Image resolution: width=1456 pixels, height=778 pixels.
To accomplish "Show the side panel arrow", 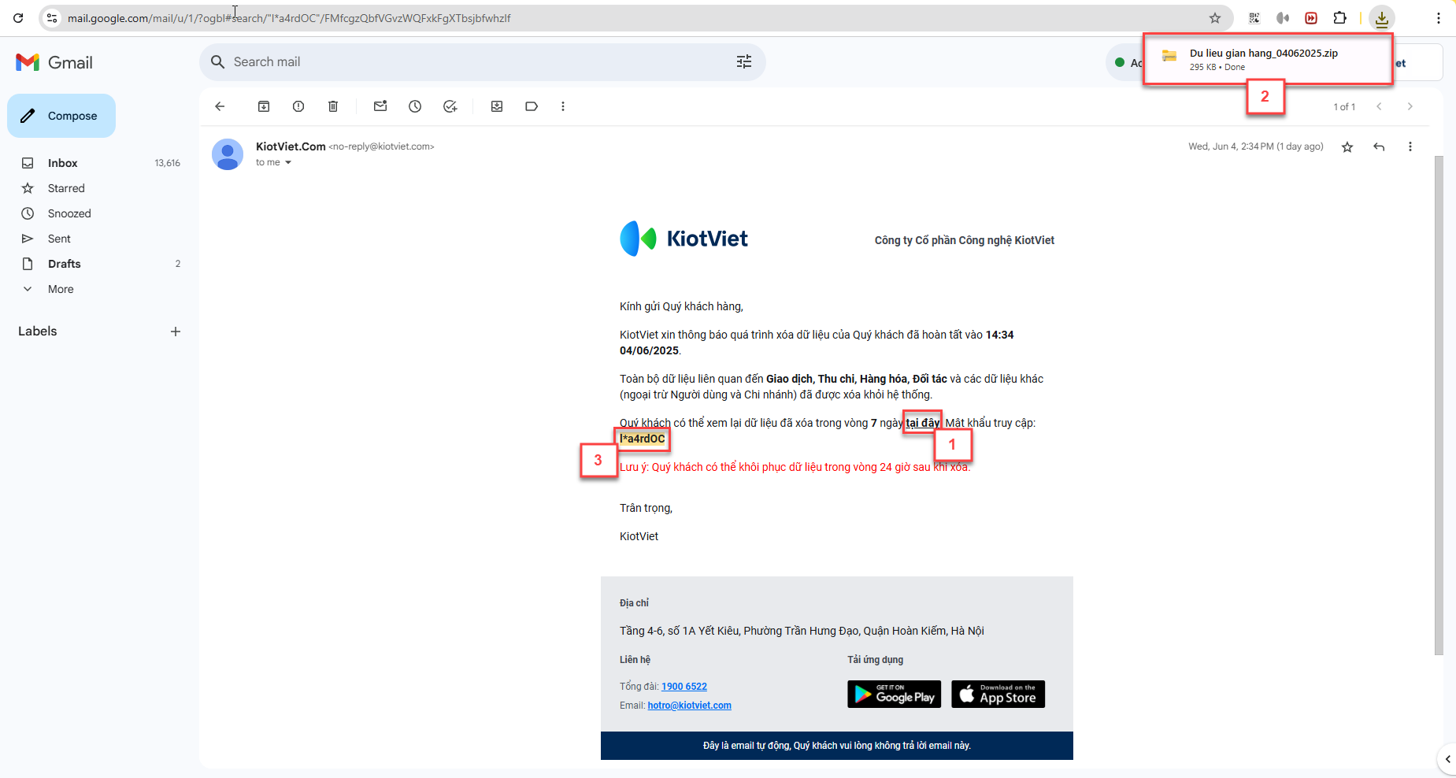I will point(1447,759).
